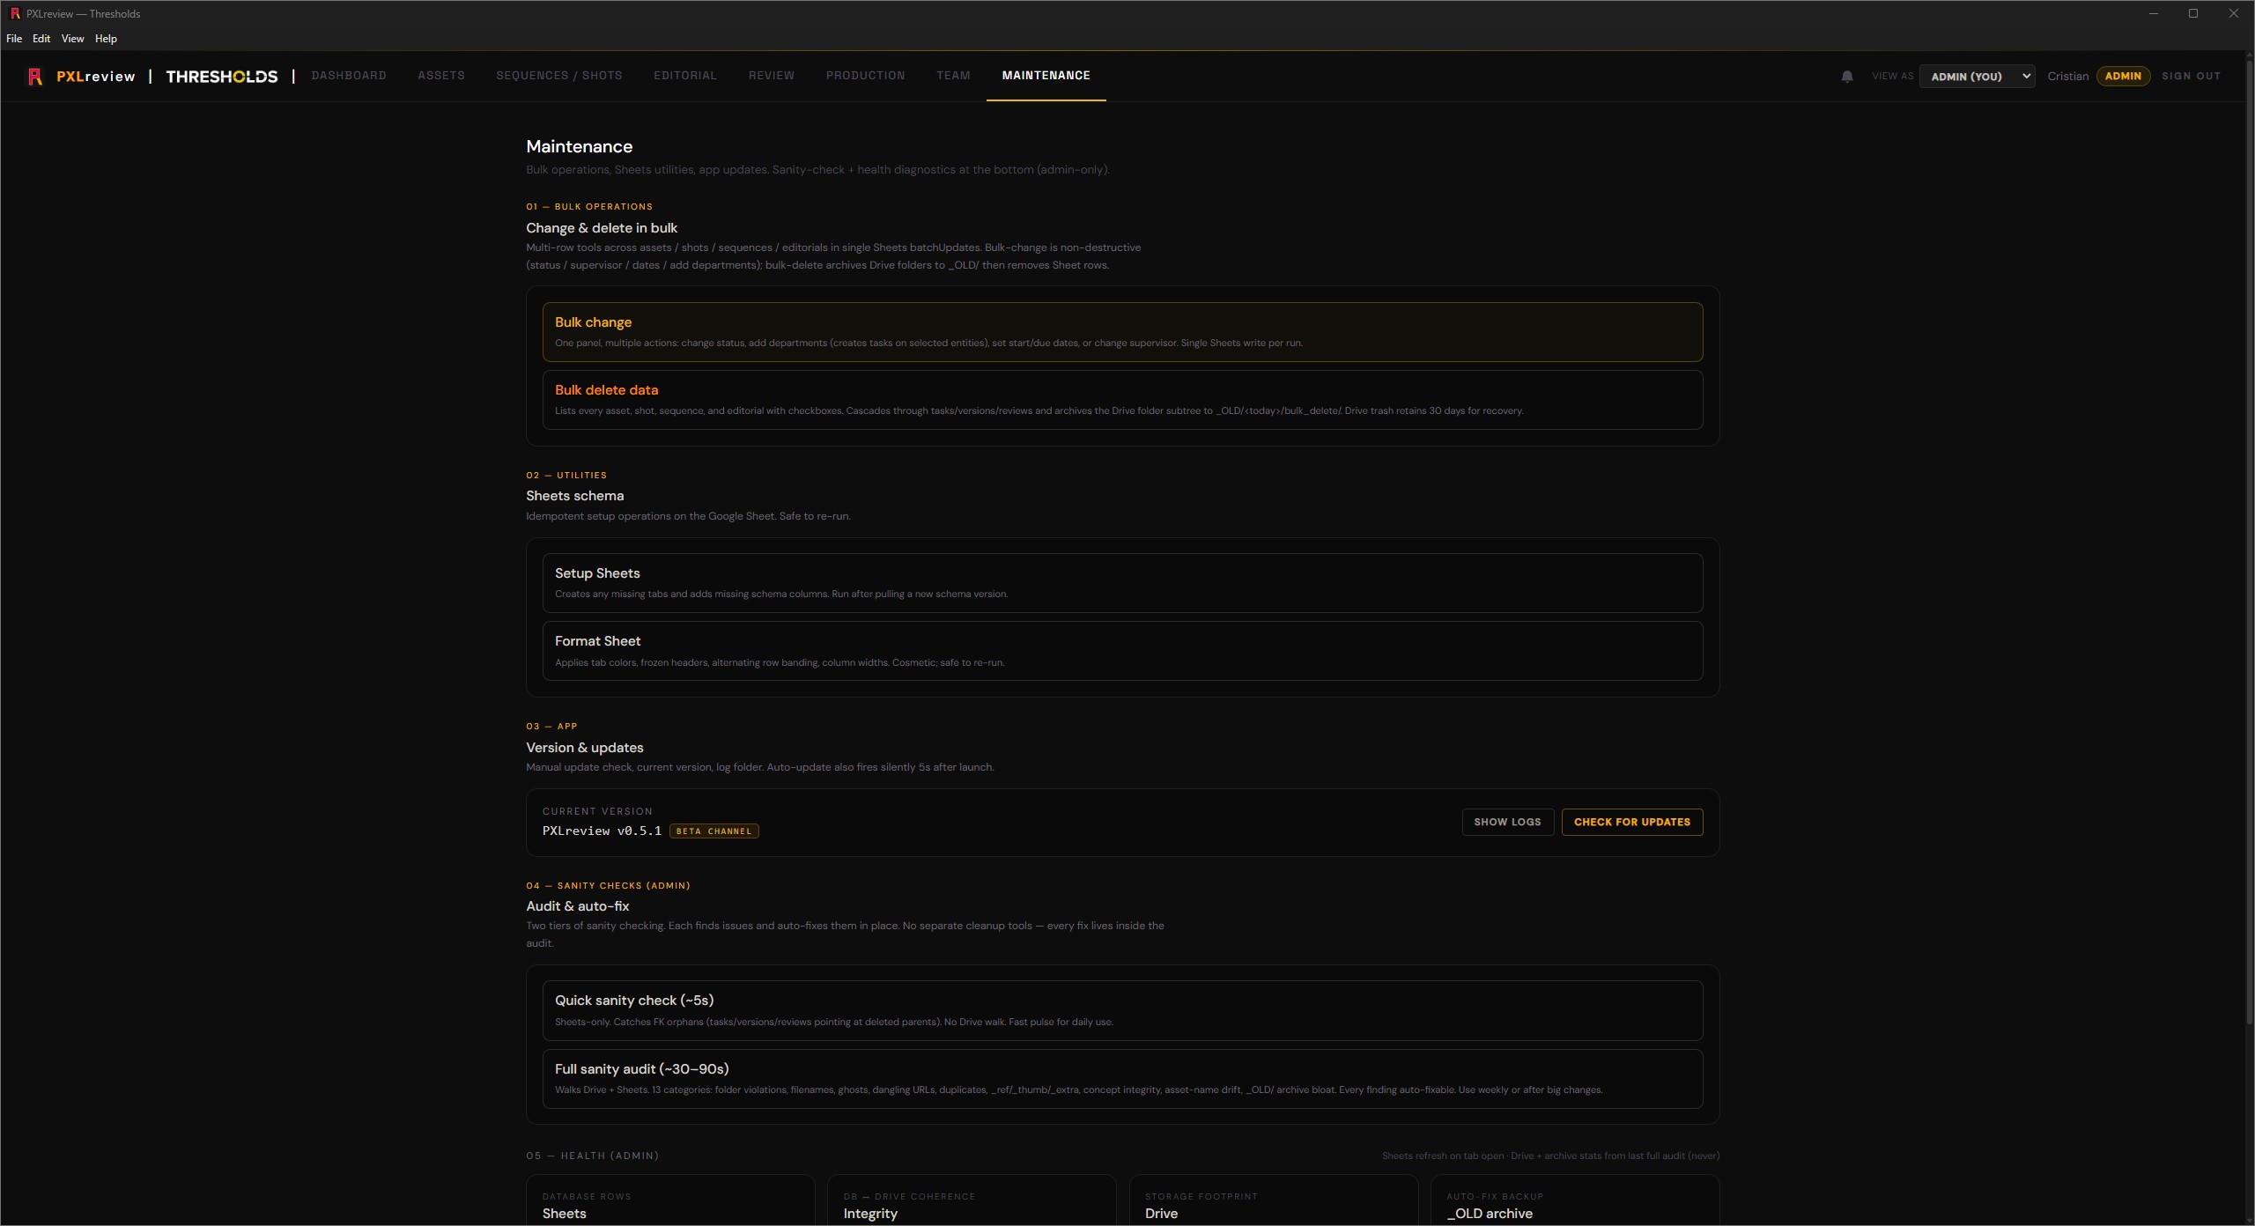Open the Bulk delete data tool

pyautogui.click(x=1122, y=400)
